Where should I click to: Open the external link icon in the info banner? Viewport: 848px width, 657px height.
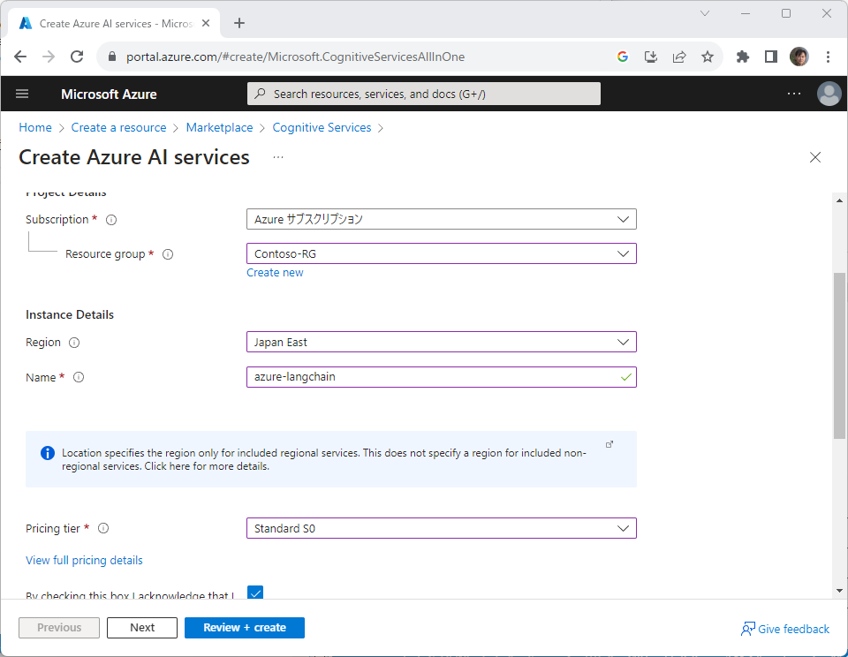click(609, 444)
